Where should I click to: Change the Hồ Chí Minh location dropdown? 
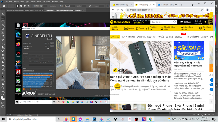coord(138,23)
